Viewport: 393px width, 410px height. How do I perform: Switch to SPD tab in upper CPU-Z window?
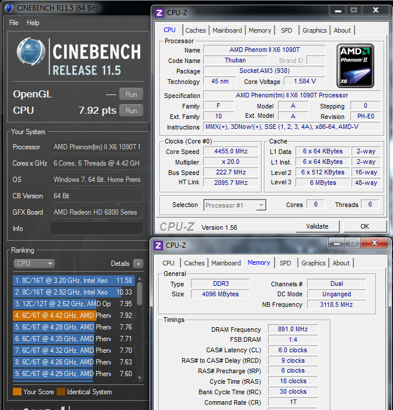tap(287, 30)
